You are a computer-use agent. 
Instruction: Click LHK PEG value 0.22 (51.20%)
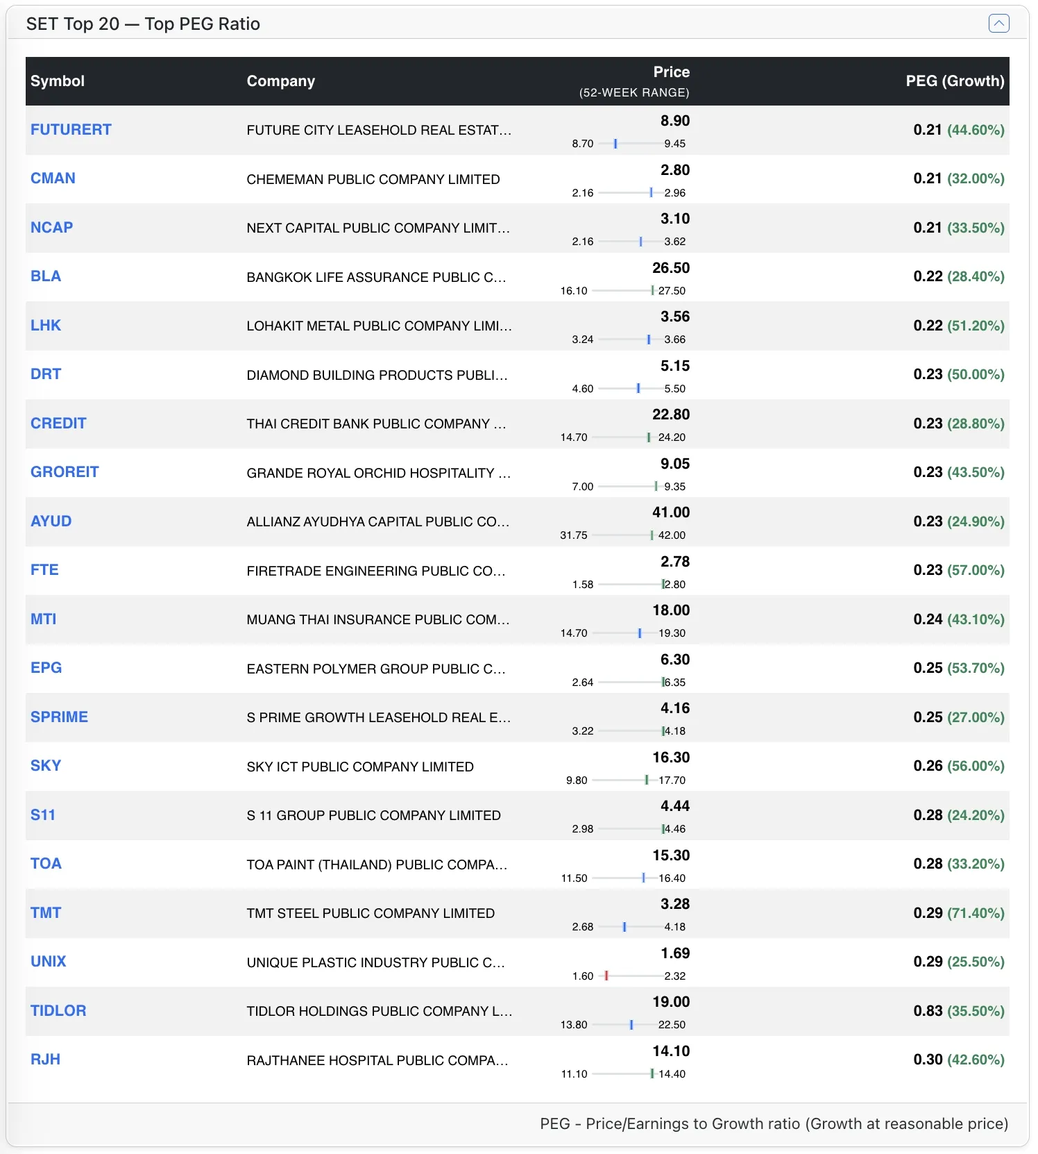(959, 326)
